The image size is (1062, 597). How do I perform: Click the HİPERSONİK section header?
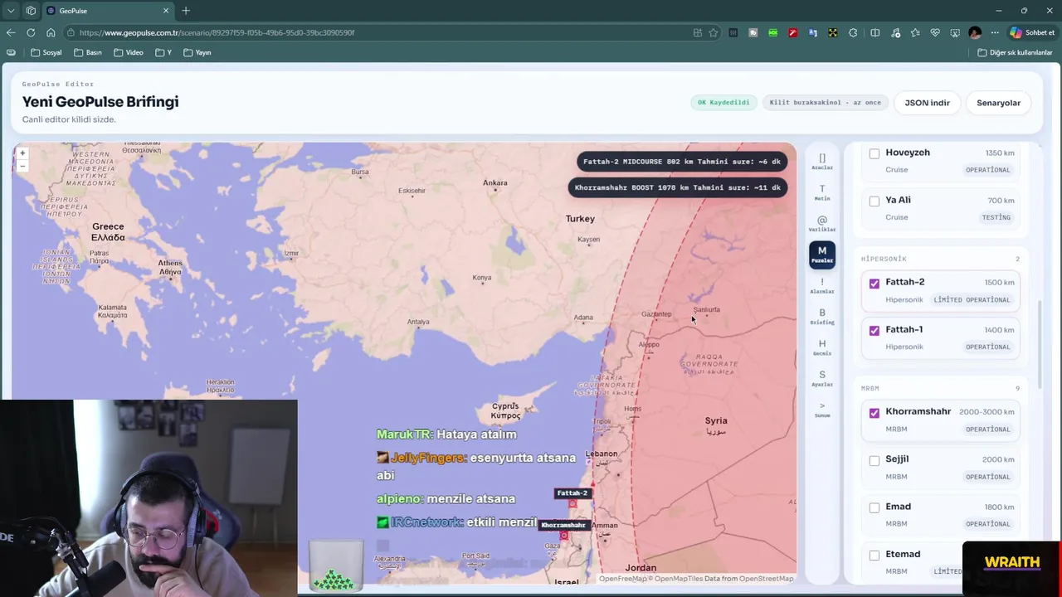tap(884, 259)
